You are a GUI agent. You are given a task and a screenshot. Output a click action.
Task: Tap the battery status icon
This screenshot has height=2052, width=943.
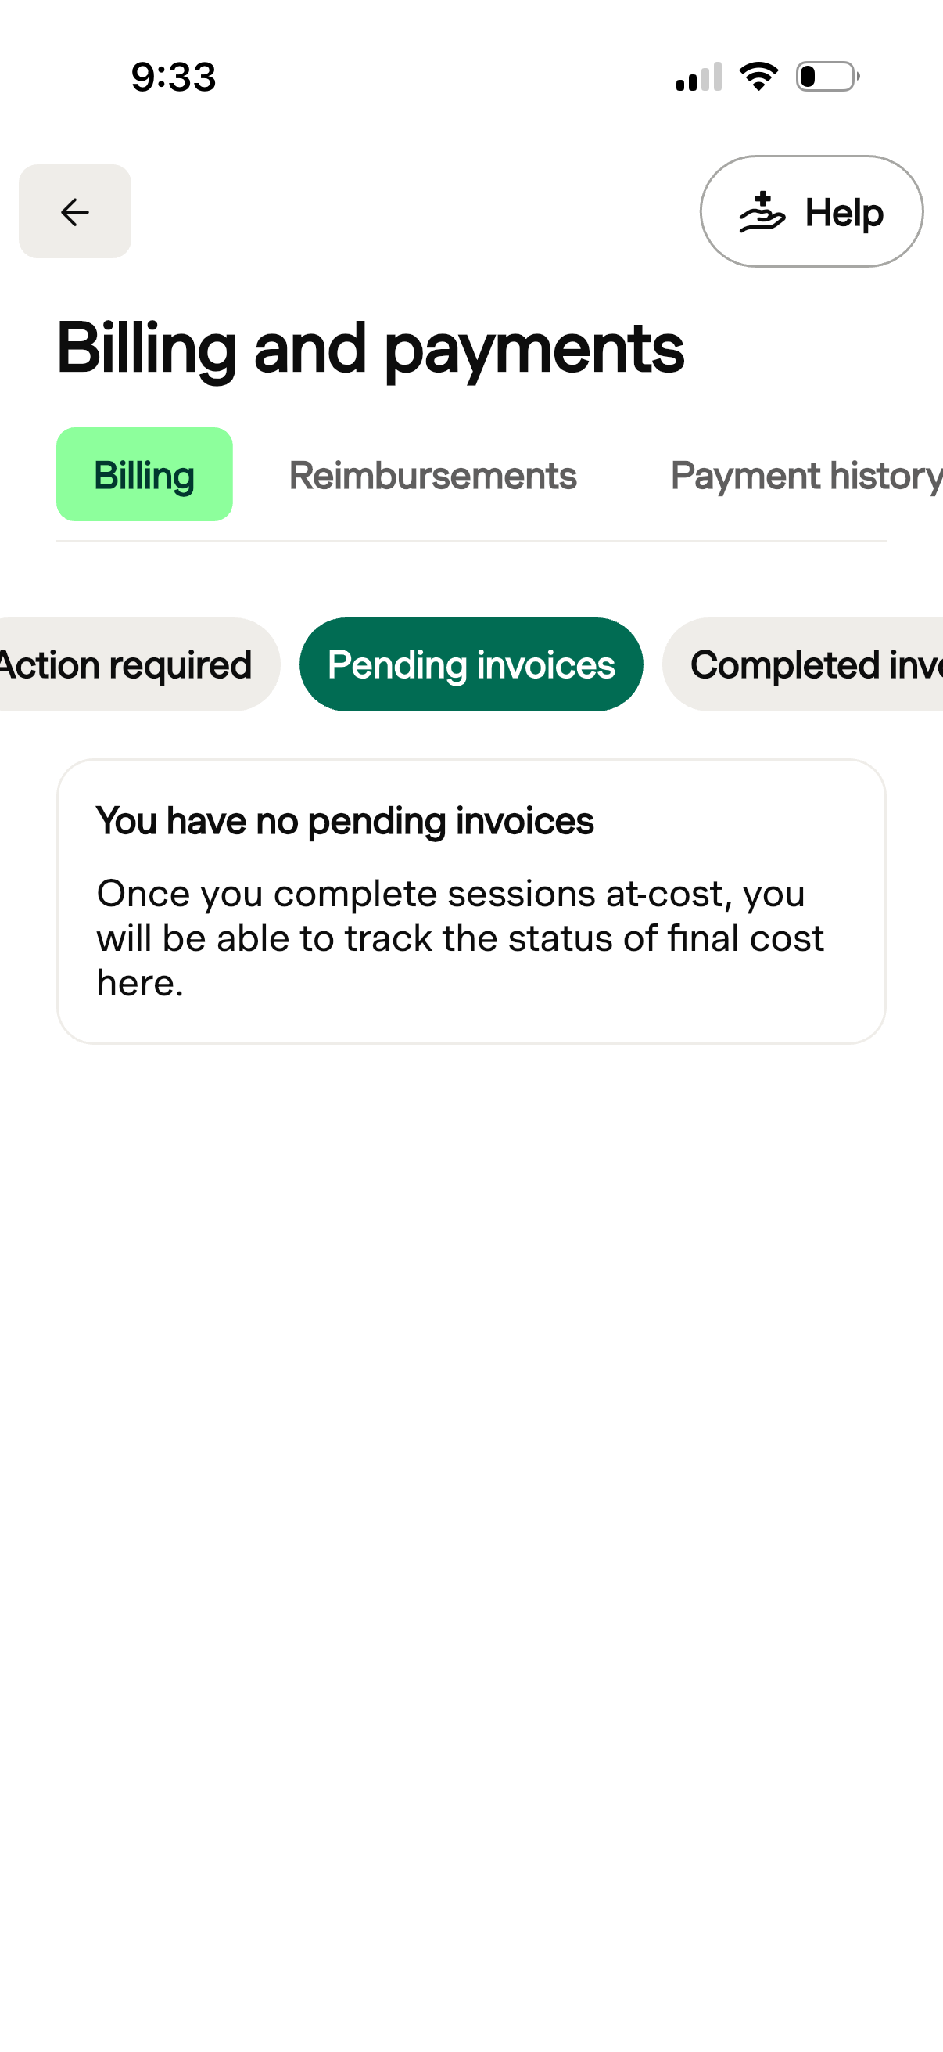(x=827, y=77)
